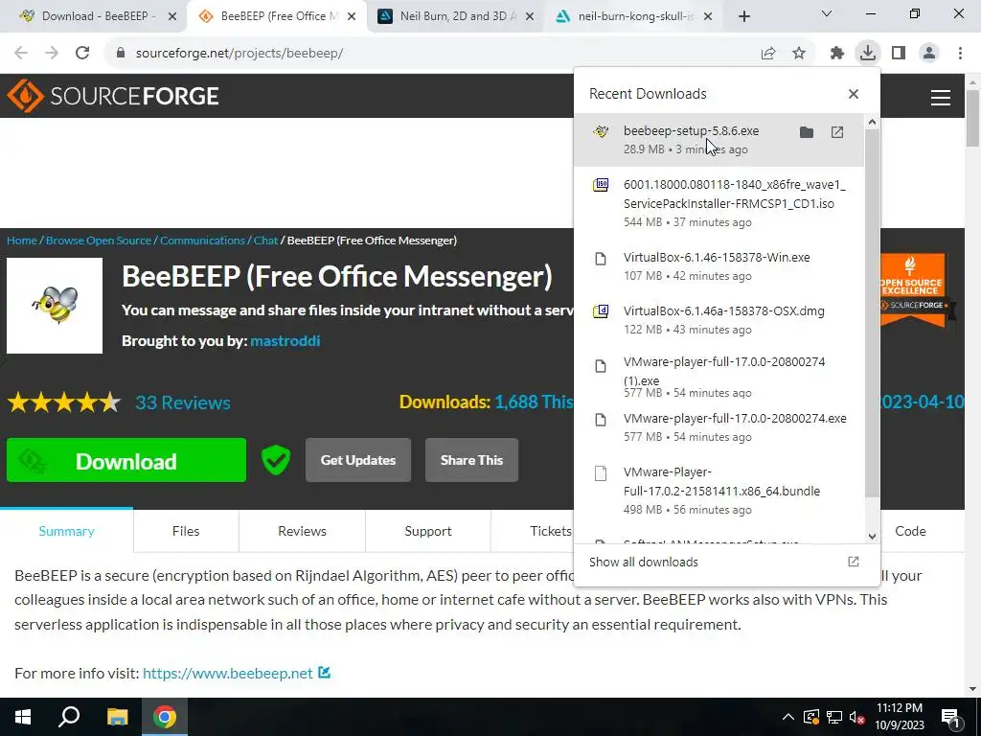Click the Share This button
This screenshot has height=736, width=981.
pyautogui.click(x=471, y=460)
